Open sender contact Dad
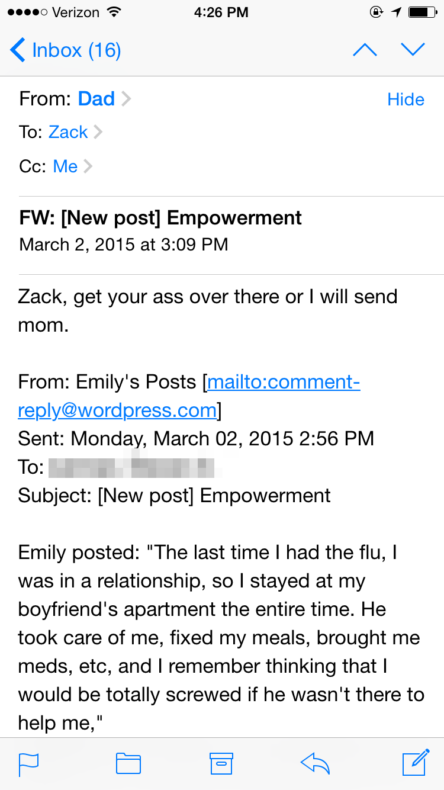Image resolution: width=444 pixels, height=790 pixels. 96,99
